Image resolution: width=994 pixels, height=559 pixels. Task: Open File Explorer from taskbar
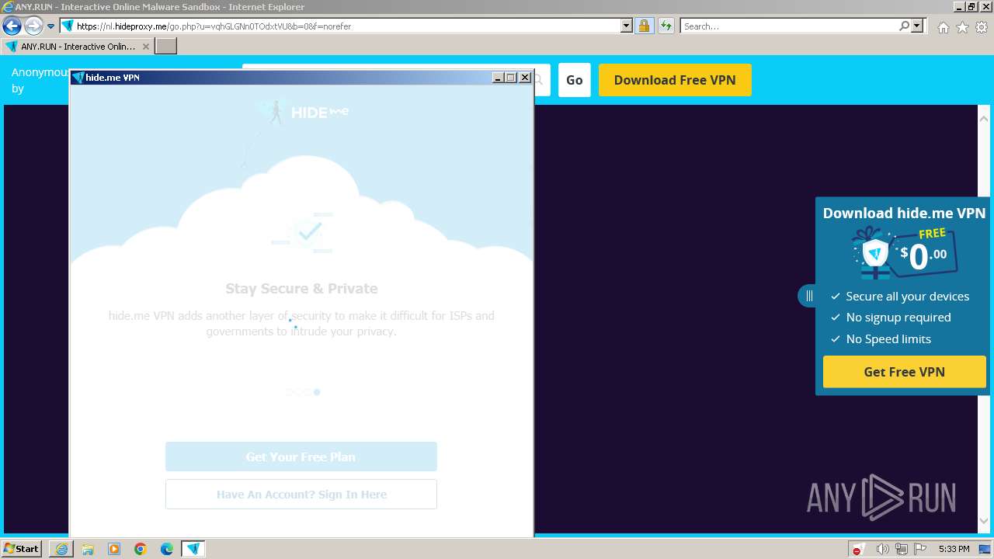pyautogui.click(x=88, y=549)
